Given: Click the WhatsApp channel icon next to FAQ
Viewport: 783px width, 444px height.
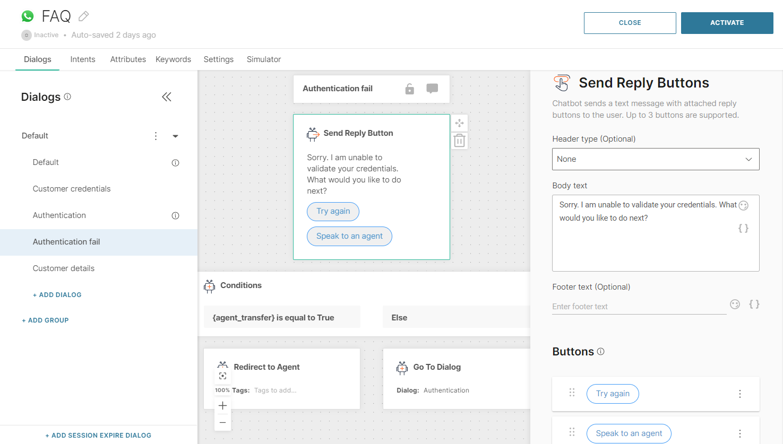Looking at the screenshot, I should coord(27,16).
